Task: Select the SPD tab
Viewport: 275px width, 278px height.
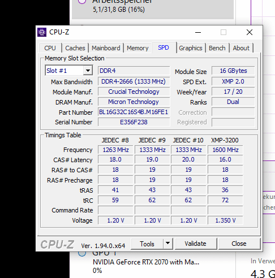Action: pyautogui.click(x=164, y=47)
